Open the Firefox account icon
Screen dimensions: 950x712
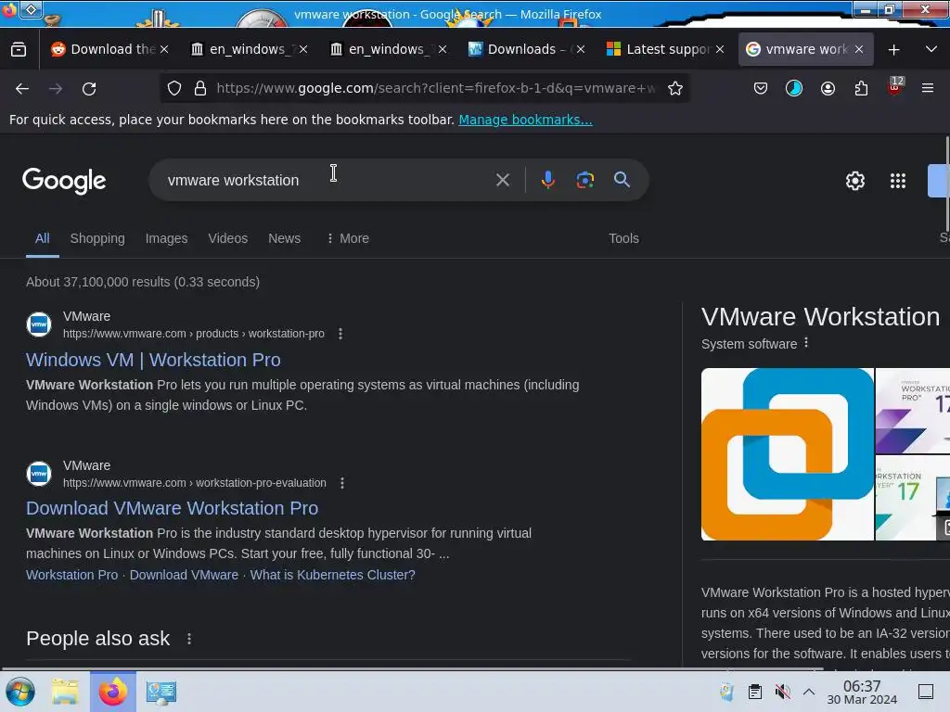pos(828,88)
